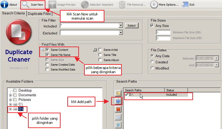Open More Options gear
This screenshot has height=129, width=222.
point(154,4)
